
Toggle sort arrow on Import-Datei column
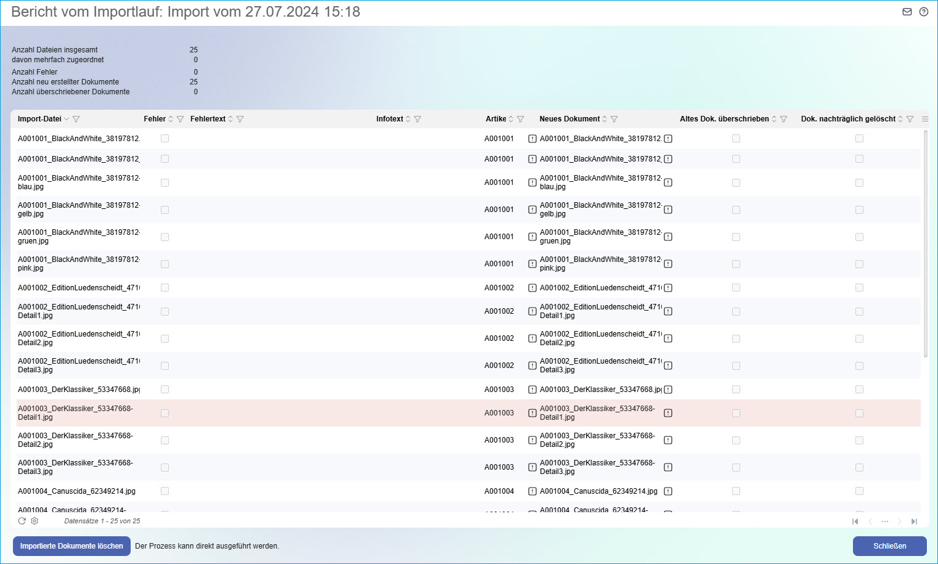67,119
